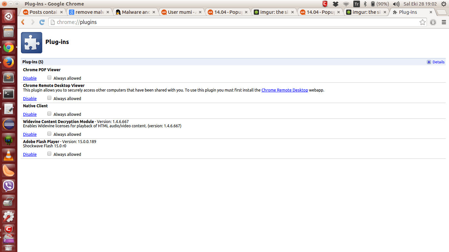Launch Sublime Text from the dock
The image size is (449, 252).
pyautogui.click(x=9, y=78)
